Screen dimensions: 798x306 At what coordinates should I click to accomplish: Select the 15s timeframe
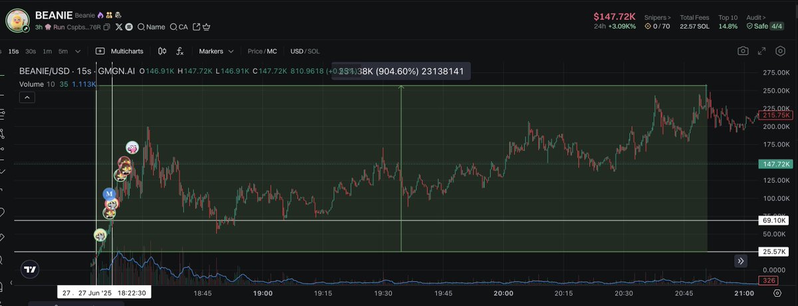tap(13, 51)
